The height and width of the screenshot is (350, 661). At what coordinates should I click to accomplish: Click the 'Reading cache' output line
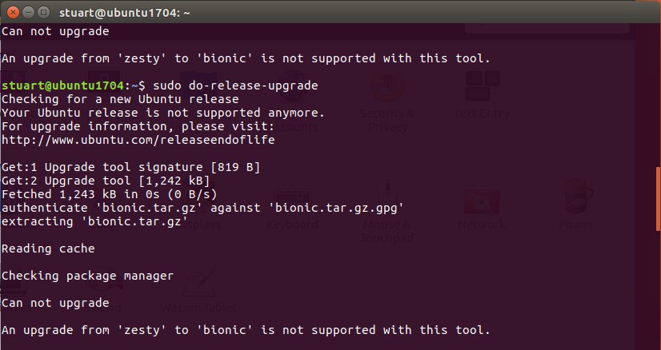coord(48,249)
